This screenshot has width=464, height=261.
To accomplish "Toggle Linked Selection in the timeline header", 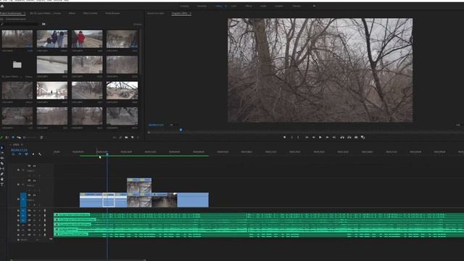I will [26, 154].
